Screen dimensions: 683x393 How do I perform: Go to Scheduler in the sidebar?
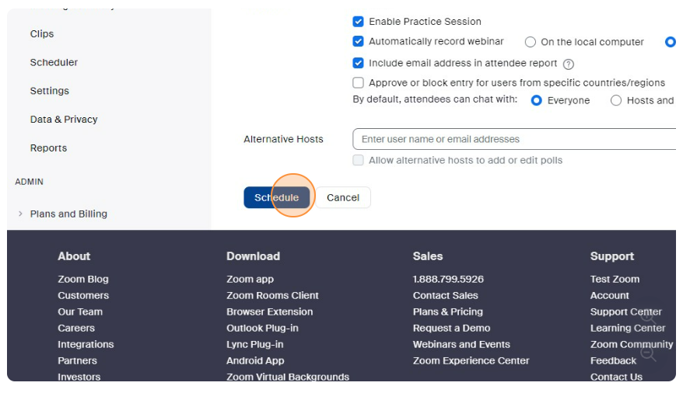click(x=54, y=62)
